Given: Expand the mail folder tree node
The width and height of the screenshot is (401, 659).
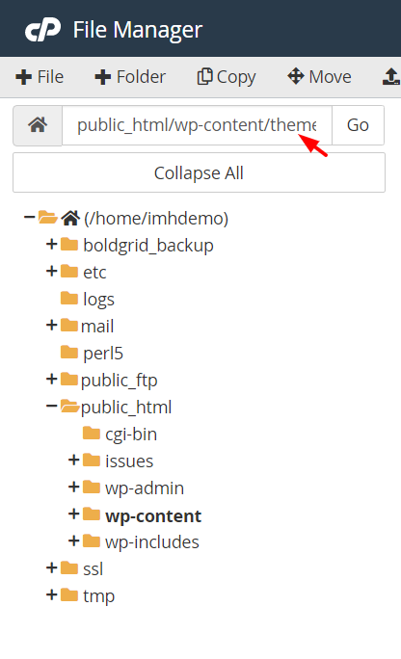Looking at the screenshot, I should point(52,325).
